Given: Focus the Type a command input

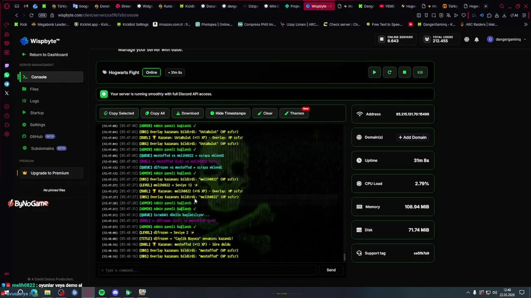Looking at the screenshot, I should point(207,270).
